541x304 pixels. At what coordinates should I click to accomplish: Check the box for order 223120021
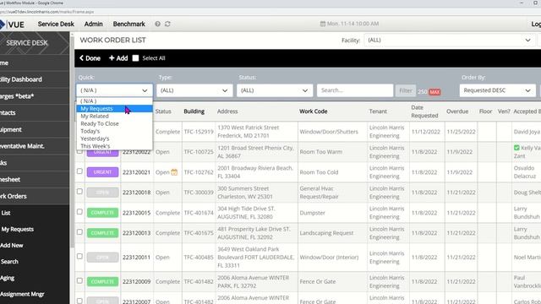(x=79, y=171)
